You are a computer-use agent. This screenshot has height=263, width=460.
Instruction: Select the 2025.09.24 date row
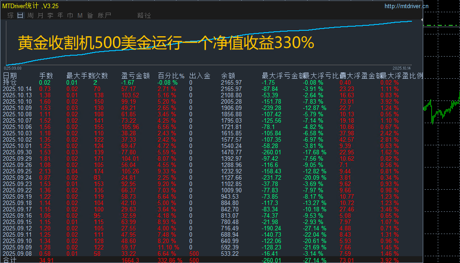[17, 177]
